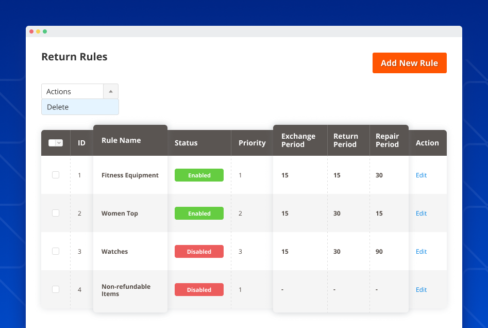The width and height of the screenshot is (488, 328).
Task: Check the checkbox for Non-refundable Items rule
Action: point(56,289)
